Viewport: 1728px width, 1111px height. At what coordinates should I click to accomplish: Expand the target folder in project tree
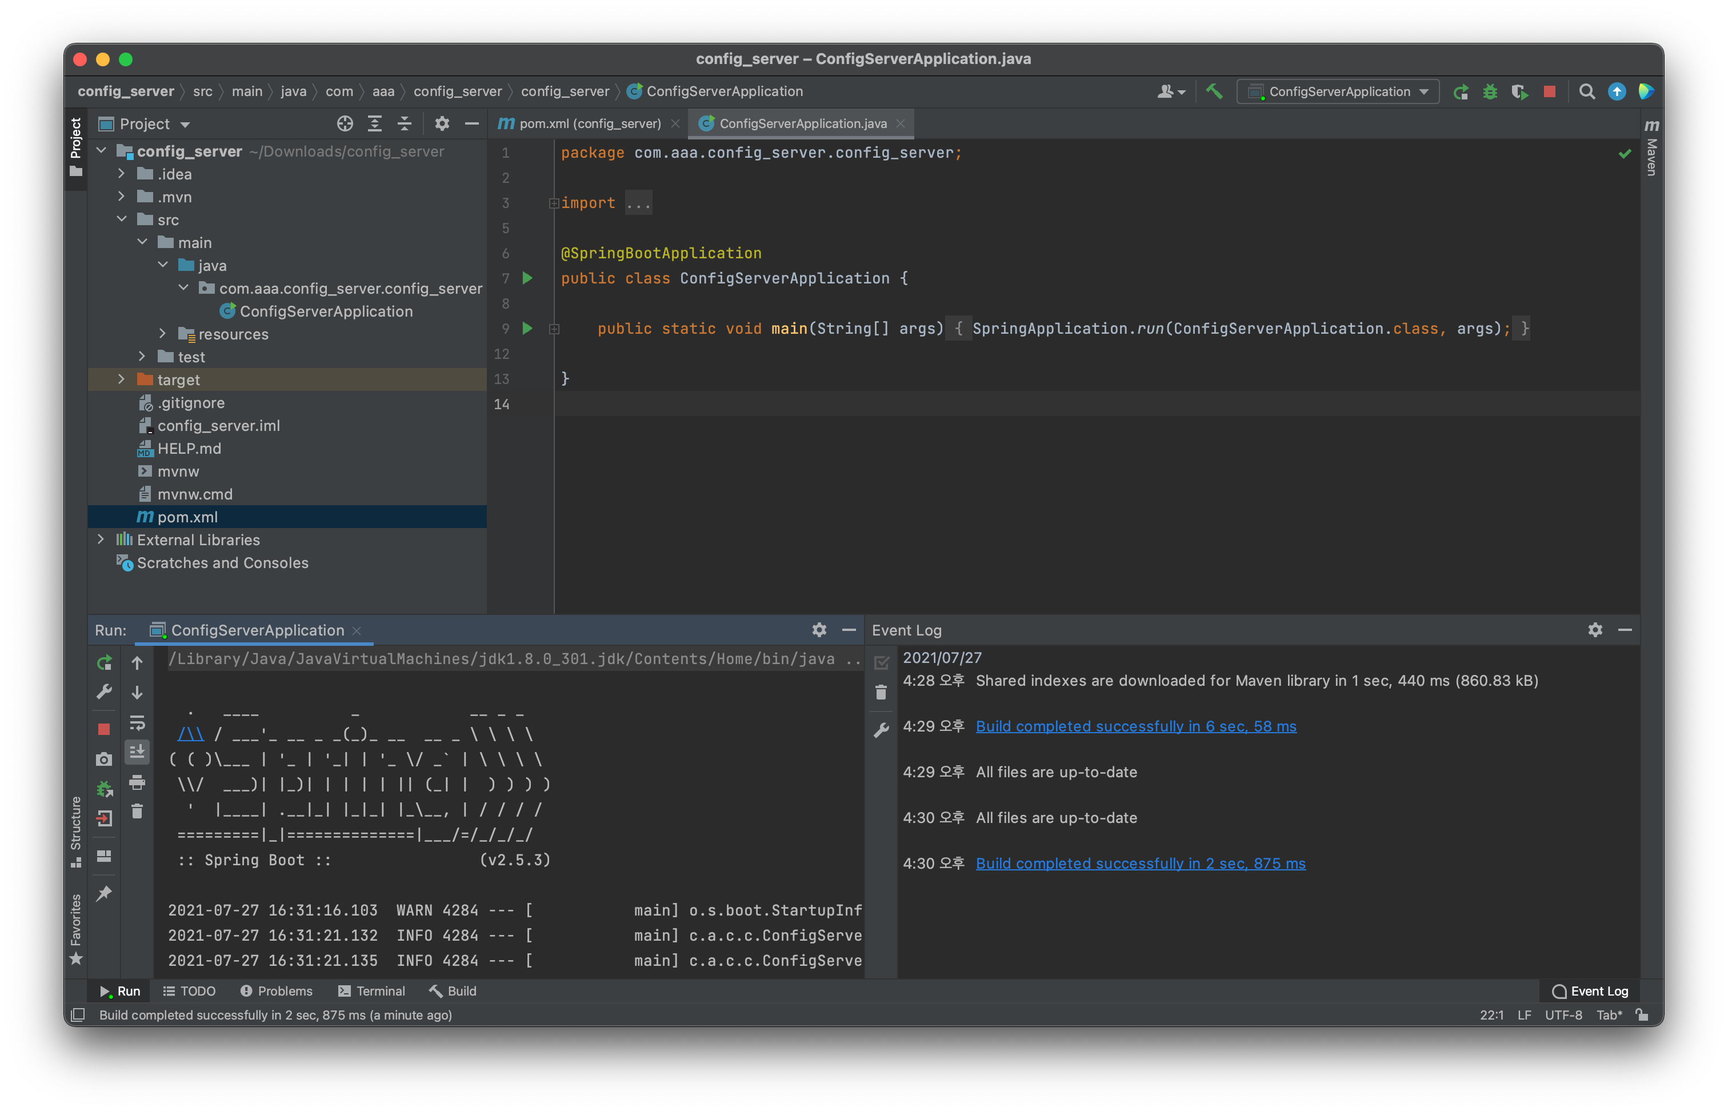(x=121, y=379)
